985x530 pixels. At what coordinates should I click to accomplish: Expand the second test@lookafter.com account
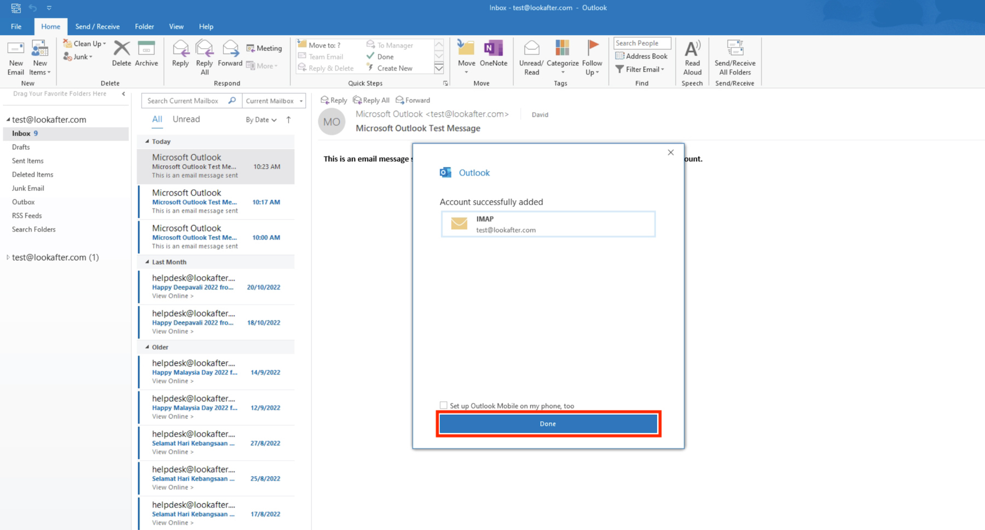(x=8, y=257)
